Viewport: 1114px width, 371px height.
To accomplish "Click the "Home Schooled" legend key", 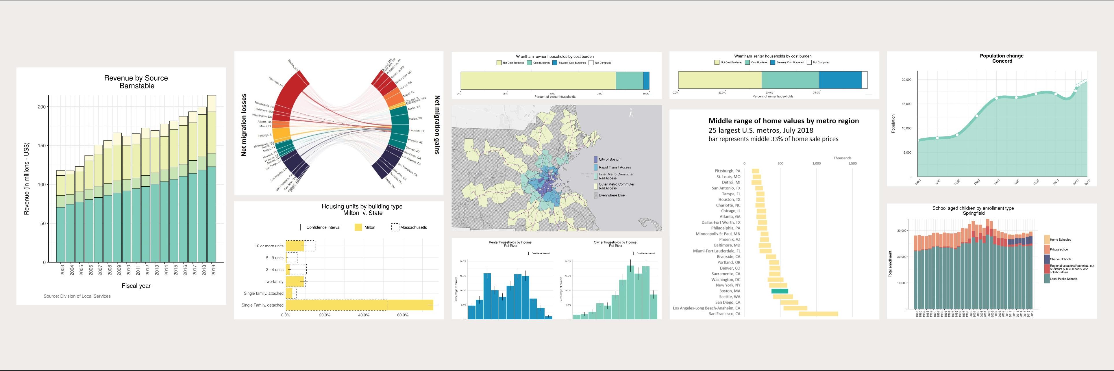I will click(x=1047, y=240).
